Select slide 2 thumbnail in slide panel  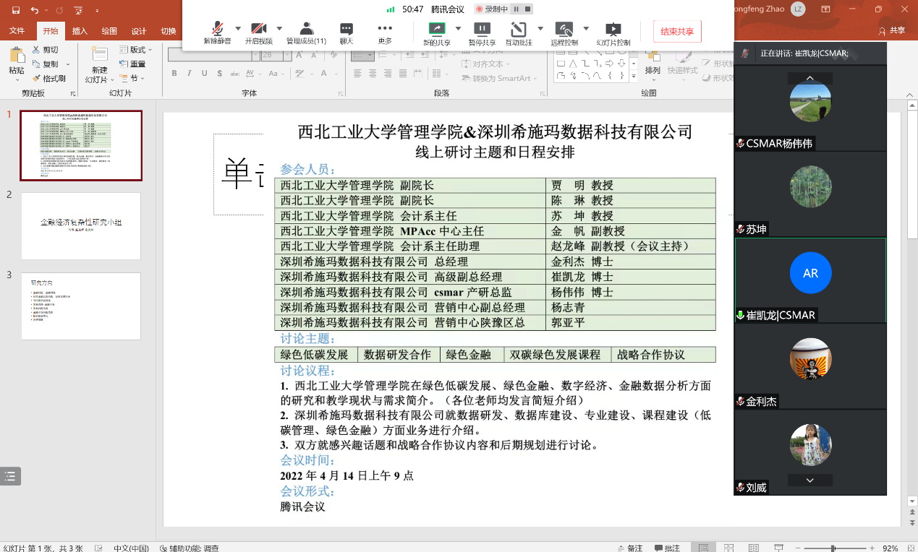coord(81,225)
